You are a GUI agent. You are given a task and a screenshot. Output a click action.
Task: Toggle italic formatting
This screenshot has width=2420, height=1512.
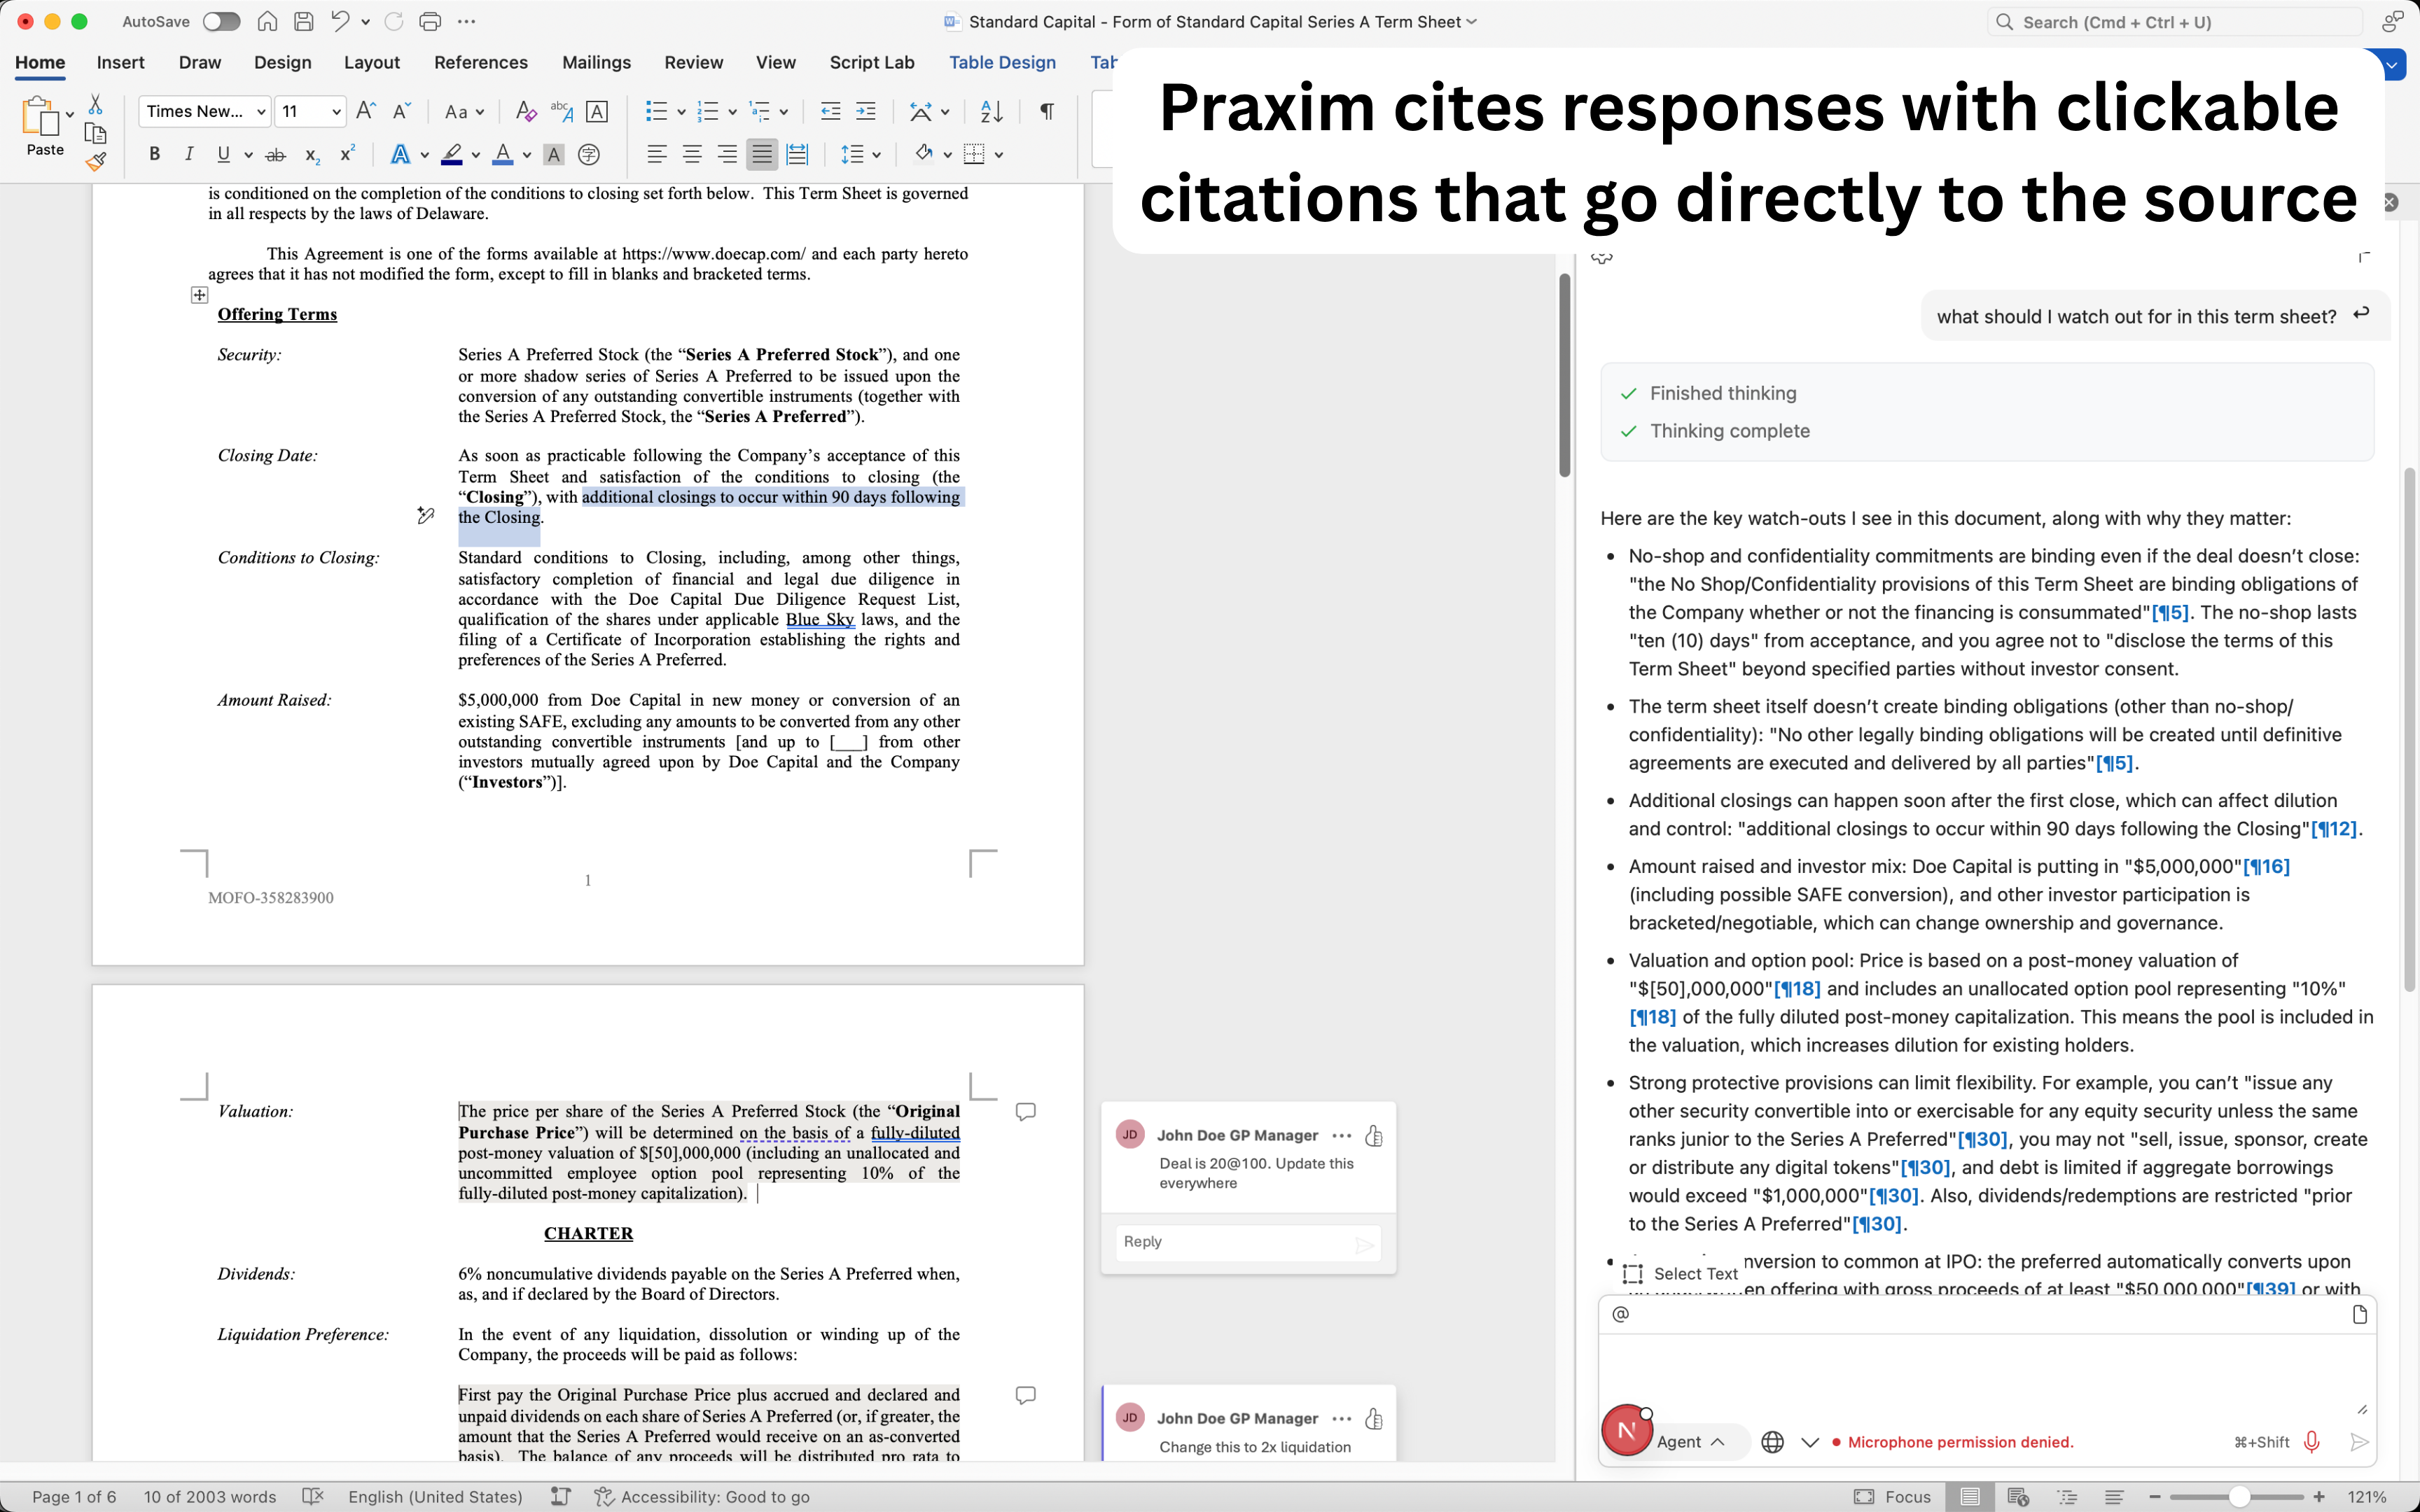click(x=188, y=154)
